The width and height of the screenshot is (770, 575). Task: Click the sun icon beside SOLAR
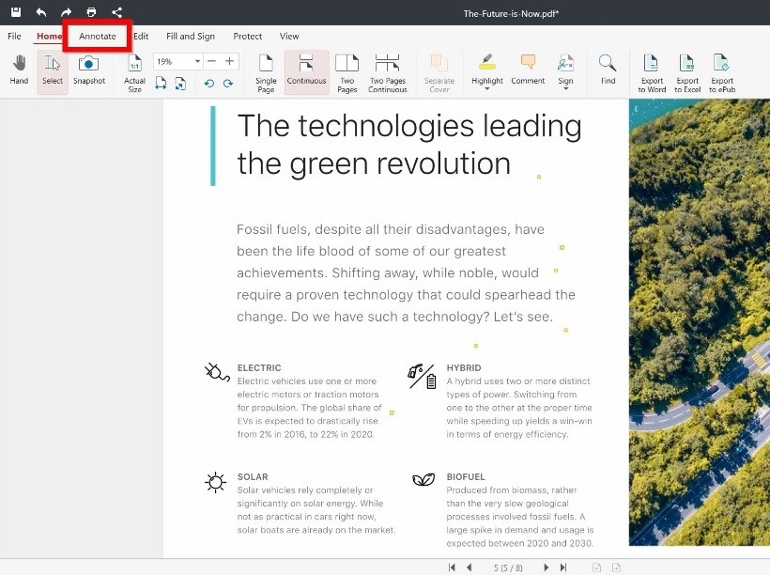216,482
